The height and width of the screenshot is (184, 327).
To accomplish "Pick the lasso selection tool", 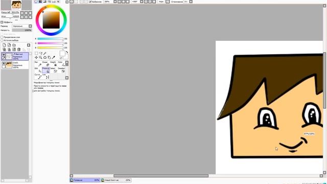I will 41,53.
